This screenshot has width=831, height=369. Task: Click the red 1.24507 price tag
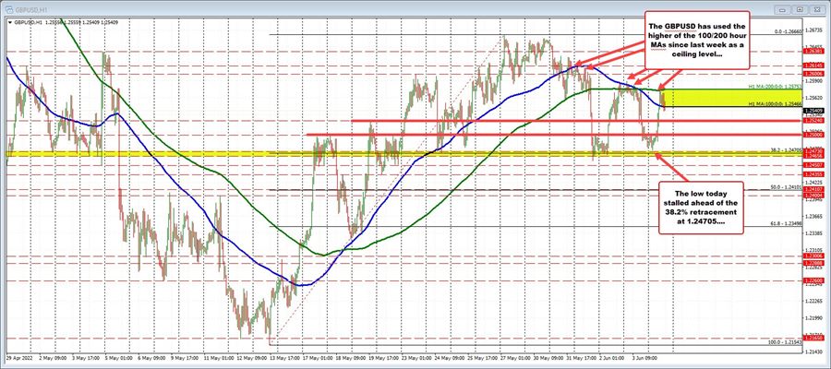(813, 164)
